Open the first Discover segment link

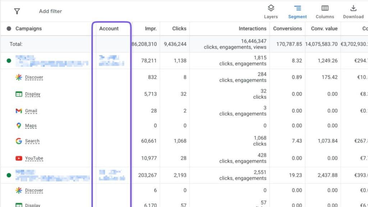click(34, 77)
